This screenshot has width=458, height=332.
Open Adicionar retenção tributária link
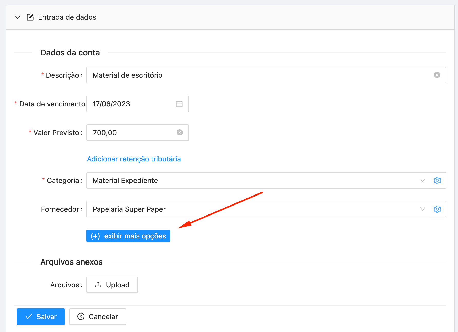point(134,159)
